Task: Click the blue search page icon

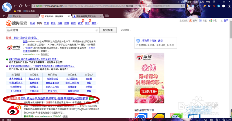Action: click(x=219, y=6)
